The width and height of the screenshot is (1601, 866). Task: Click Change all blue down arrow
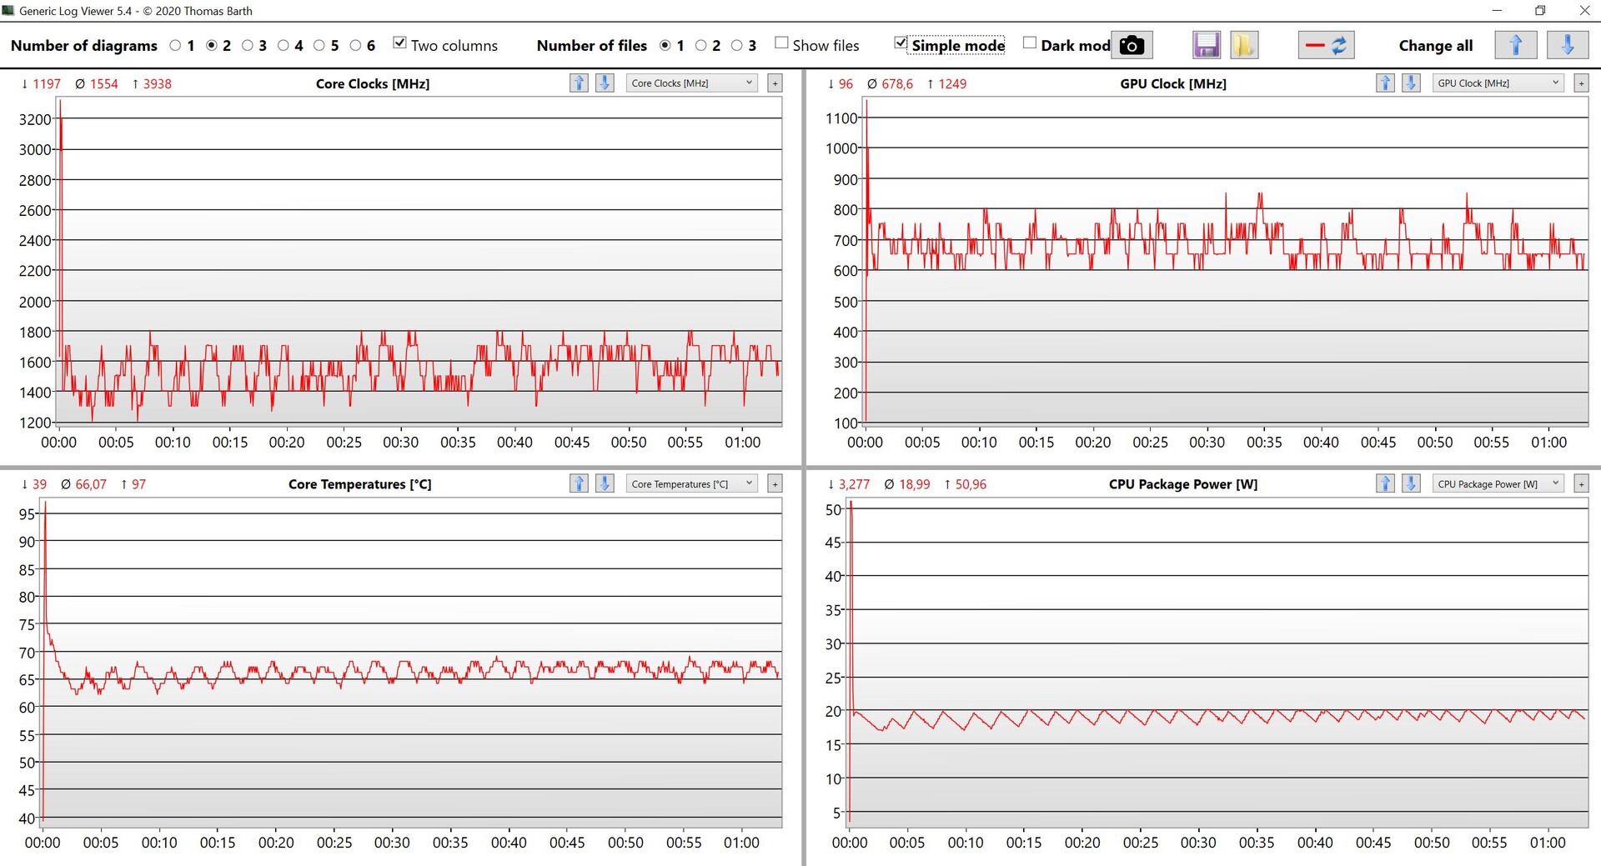click(1567, 45)
